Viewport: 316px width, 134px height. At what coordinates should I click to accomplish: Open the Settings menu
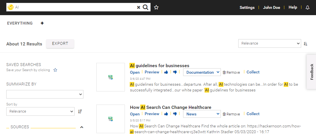pyautogui.click(x=247, y=7)
